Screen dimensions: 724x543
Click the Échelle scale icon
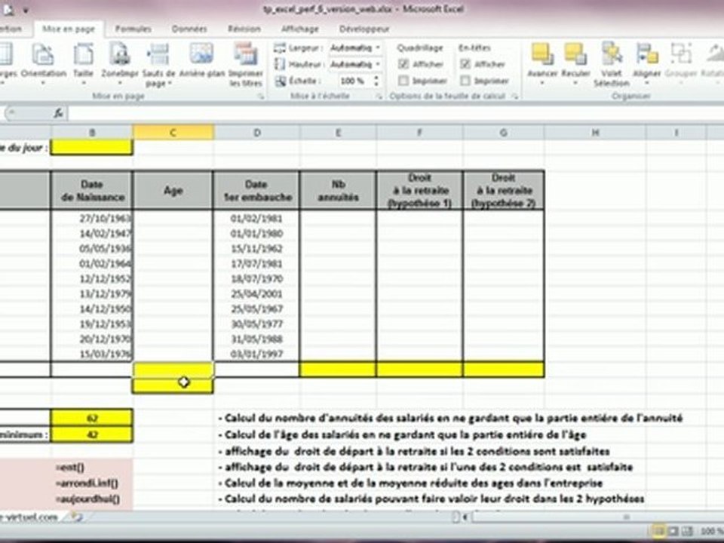pyautogui.click(x=281, y=81)
